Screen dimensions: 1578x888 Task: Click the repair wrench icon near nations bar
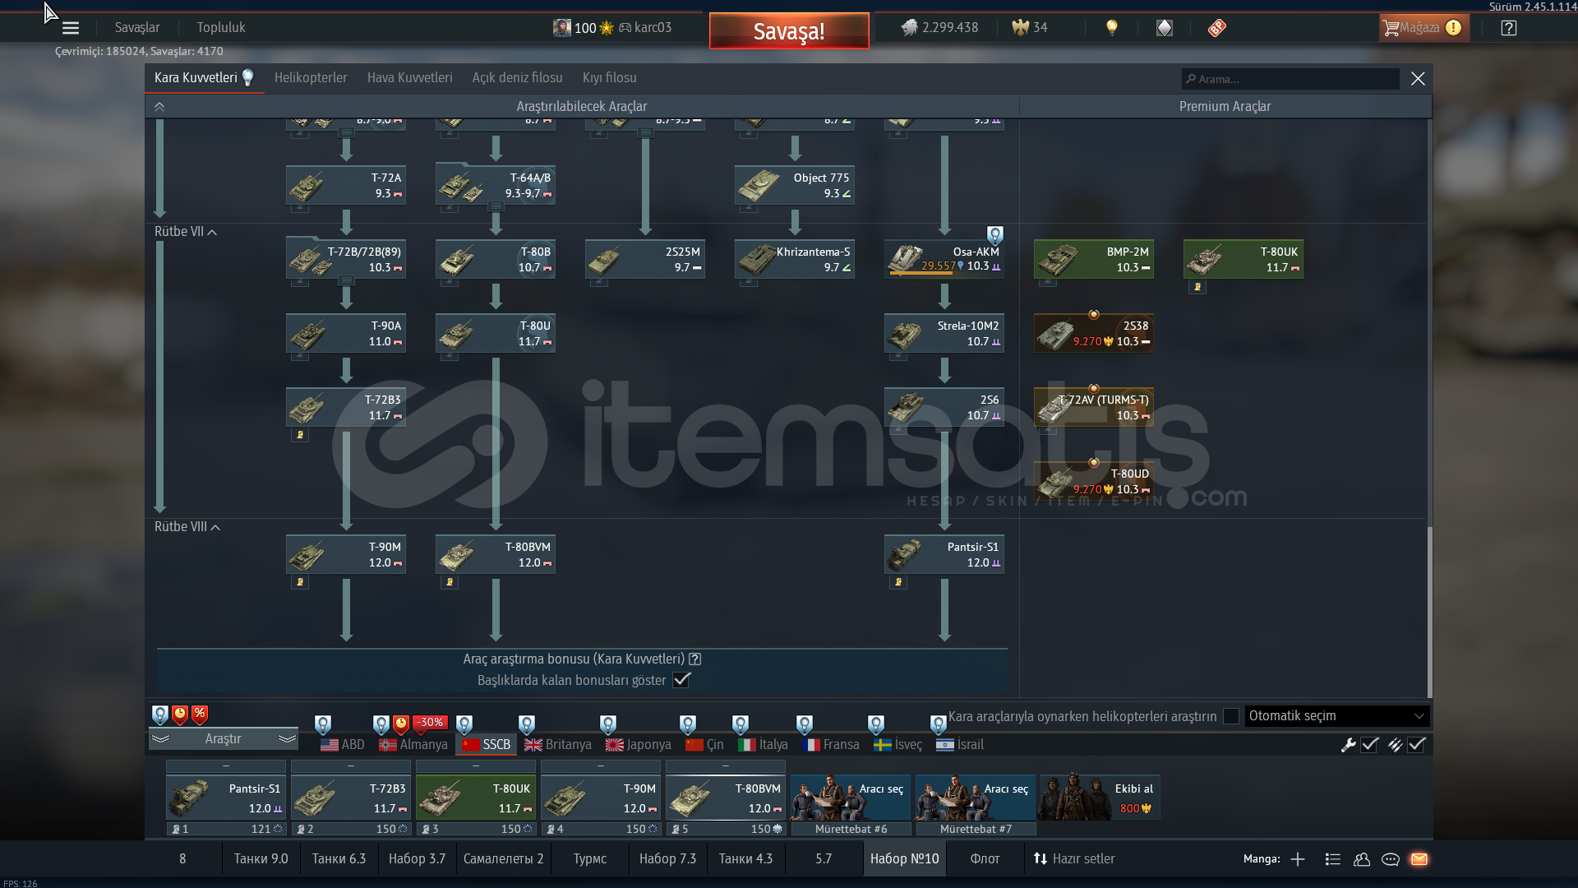(x=1348, y=745)
